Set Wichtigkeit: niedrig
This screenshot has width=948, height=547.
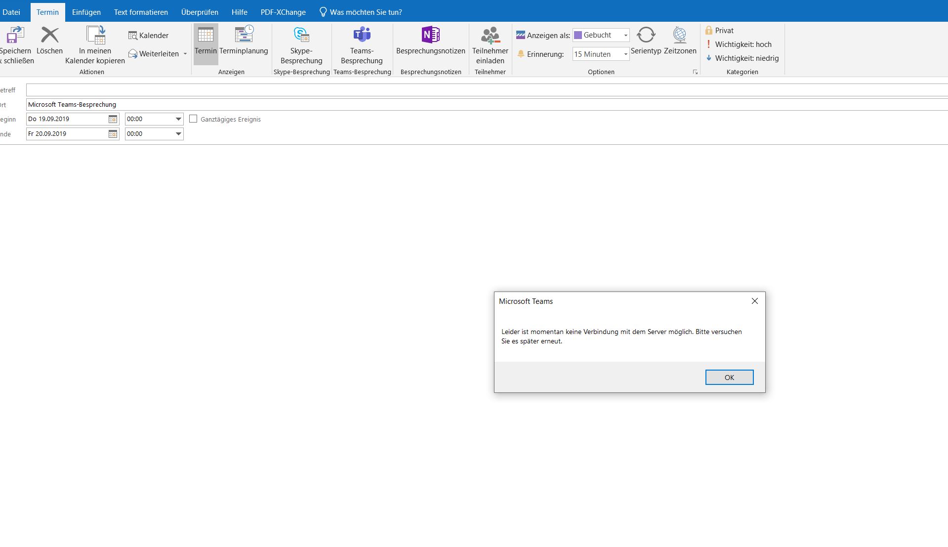coord(742,58)
